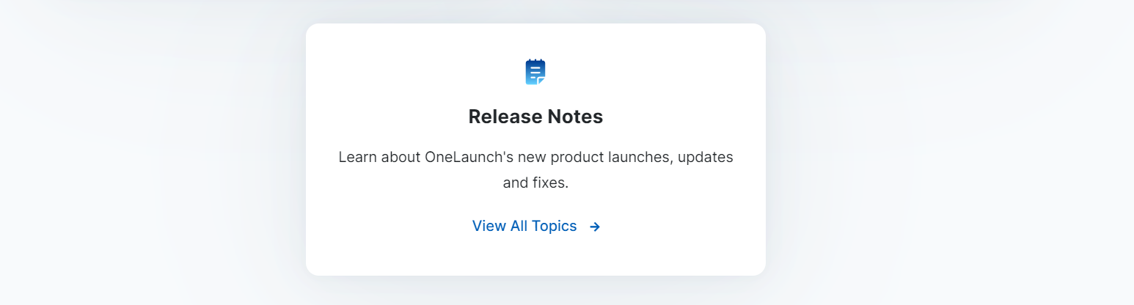Image resolution: width=1134 pixels, height=305 pixels.
Task: Click the spiral binding atop the notepad icon
Action: [x=535, y=61]
